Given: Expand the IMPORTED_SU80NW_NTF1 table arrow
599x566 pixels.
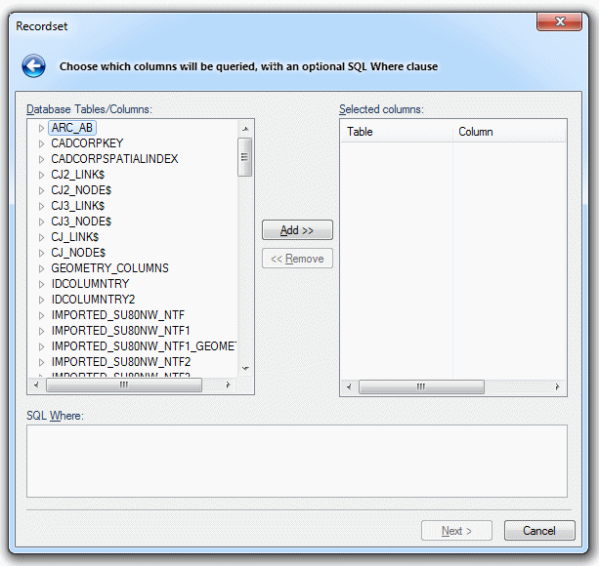Looking at the screenshot, I should [41, 332].
